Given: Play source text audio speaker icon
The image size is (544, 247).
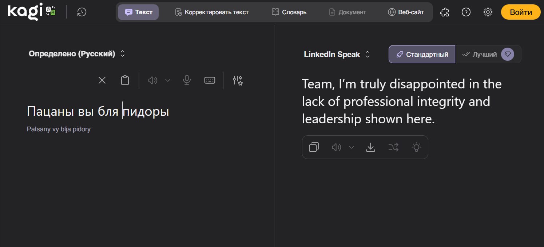Looking at the screenshot, I should (152, 80).
